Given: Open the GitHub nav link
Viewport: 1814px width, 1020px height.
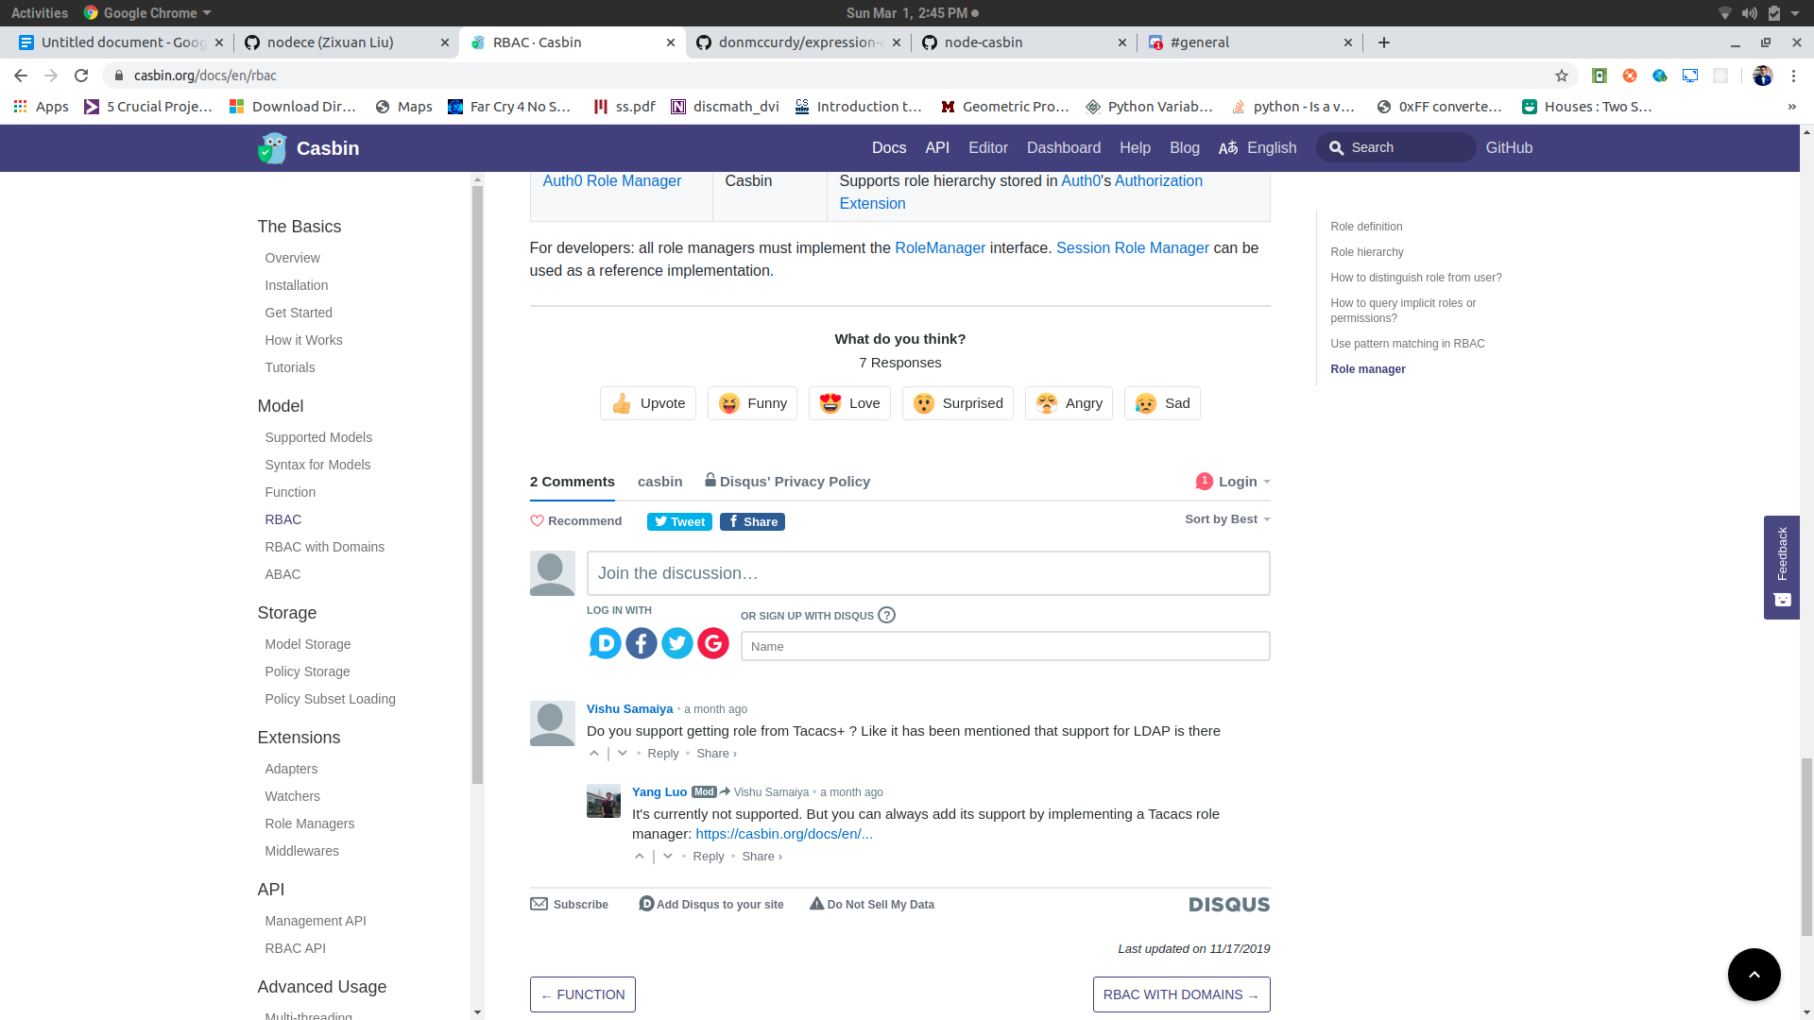Looking at the screenshot, I should point(1509,148).
